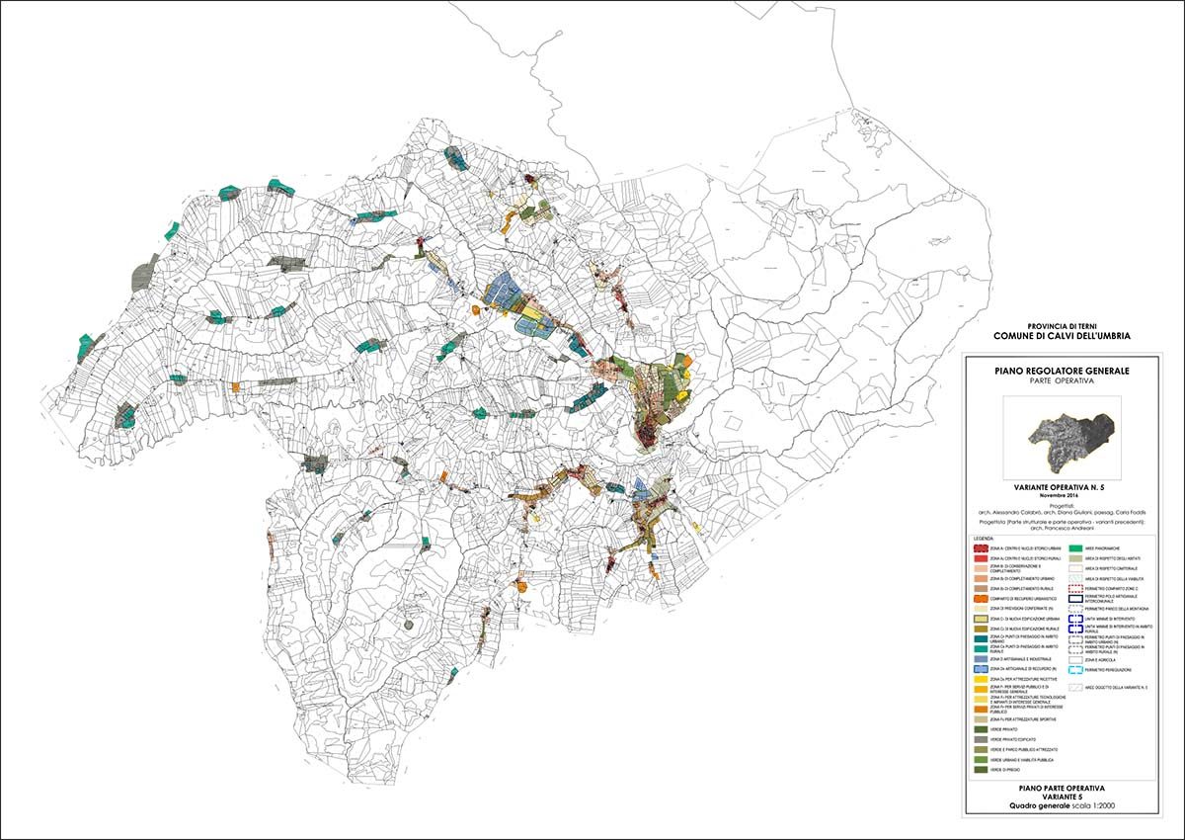Click the Aree panoramiche green swatch
This screenshot has width=1185, height=840.
(1075, 548)
